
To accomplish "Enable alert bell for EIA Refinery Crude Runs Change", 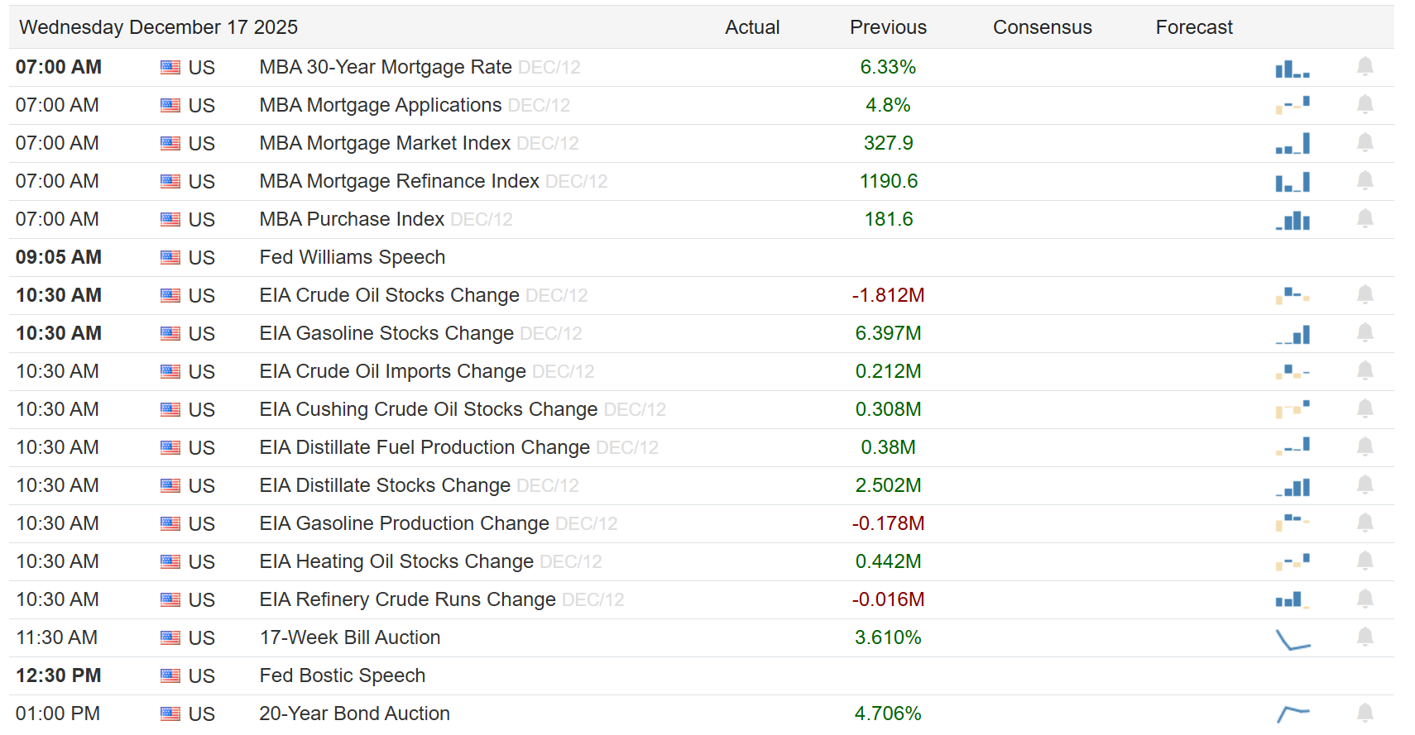I will (1365, 599).
